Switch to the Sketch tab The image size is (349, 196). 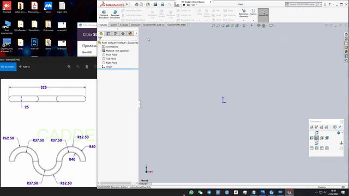113,25
